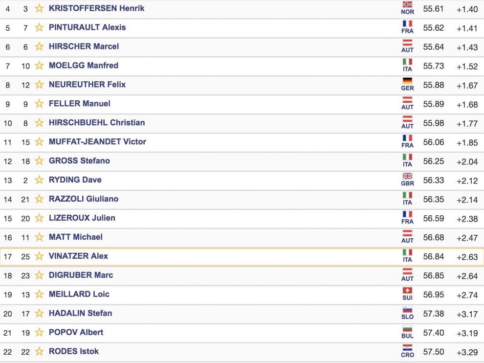Click the Great Britain flag icon

click(x=407, y=176)
